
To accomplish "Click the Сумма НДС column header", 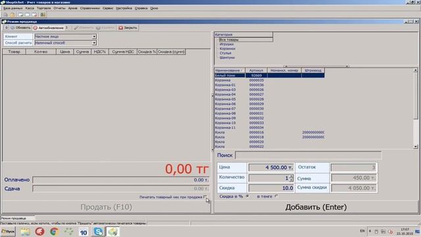I will coord(123,51).
